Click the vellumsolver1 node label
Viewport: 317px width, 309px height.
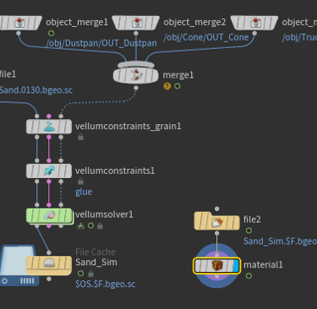pyautogui.click(x=104, y=214)
